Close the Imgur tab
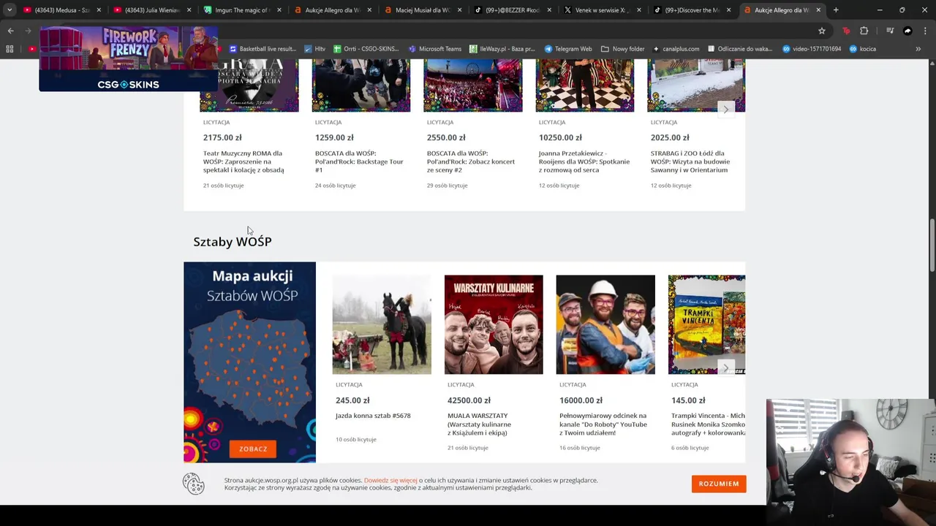936x526 pixels. point(279,10)
